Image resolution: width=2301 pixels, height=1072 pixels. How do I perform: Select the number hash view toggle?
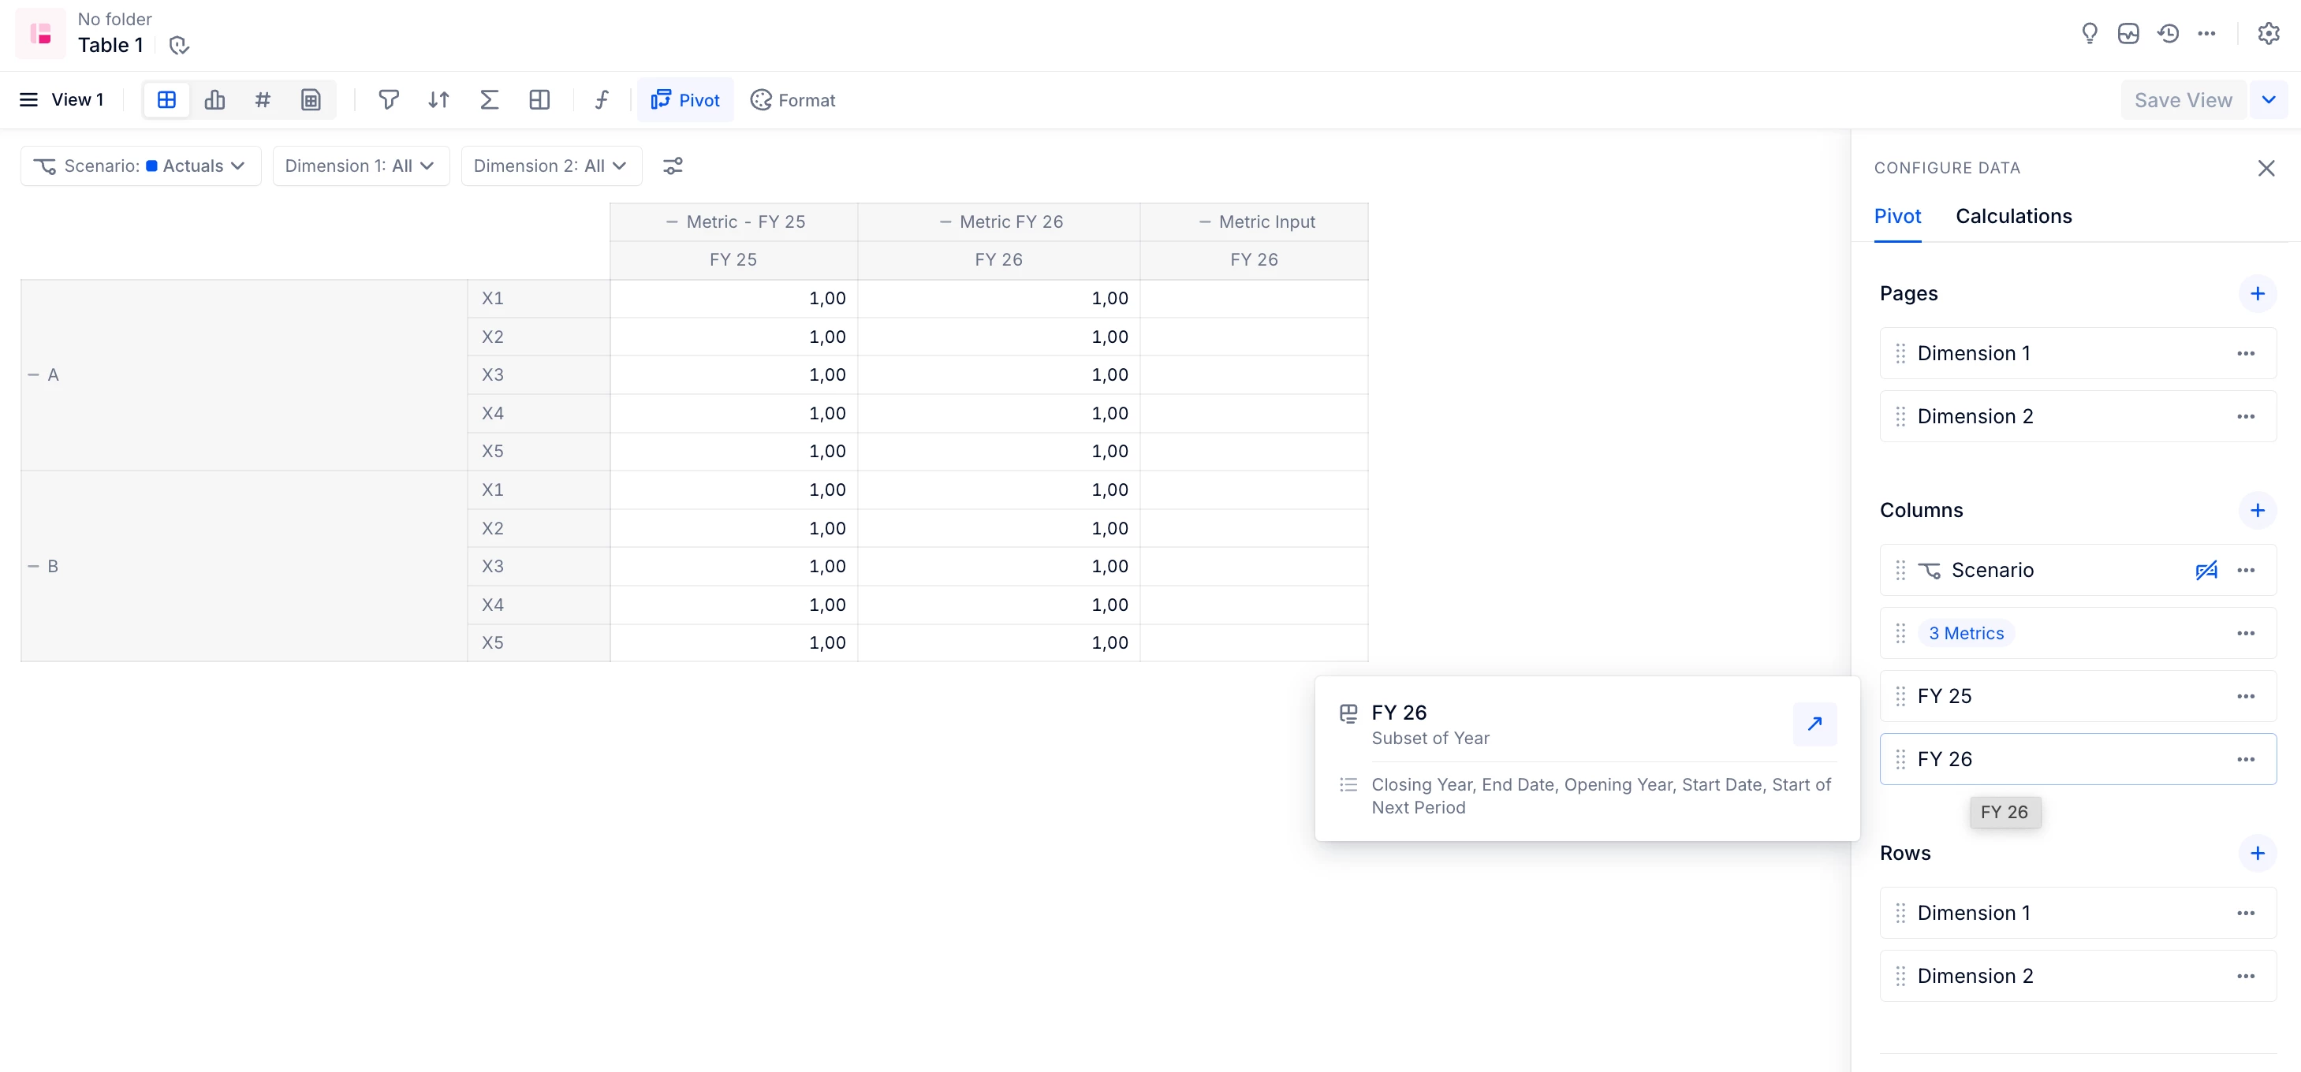coord(263,100)
